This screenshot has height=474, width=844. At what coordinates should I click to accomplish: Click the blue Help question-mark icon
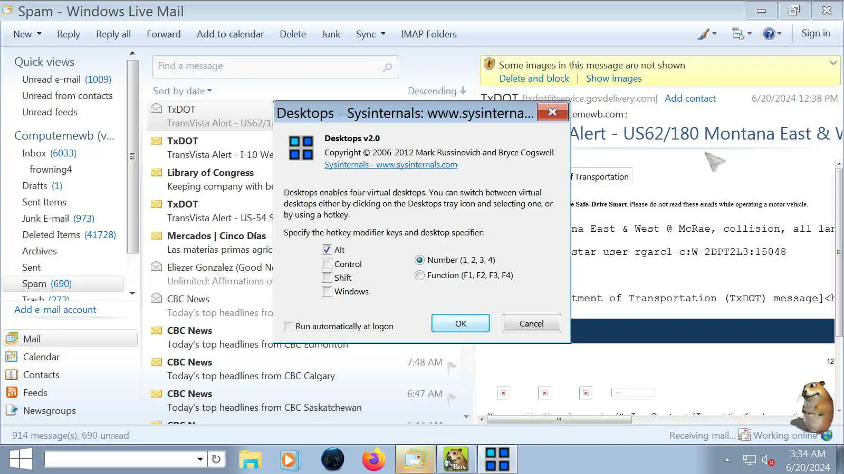[x=769, y=34]
